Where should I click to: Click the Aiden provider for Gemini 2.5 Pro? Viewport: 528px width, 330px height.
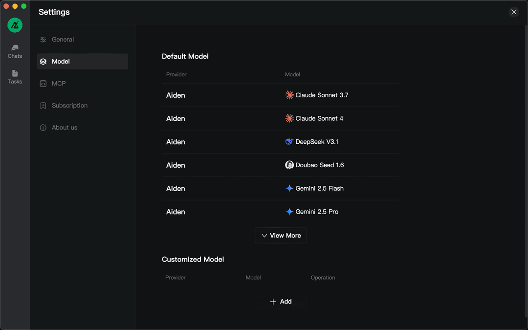[176, 212]
